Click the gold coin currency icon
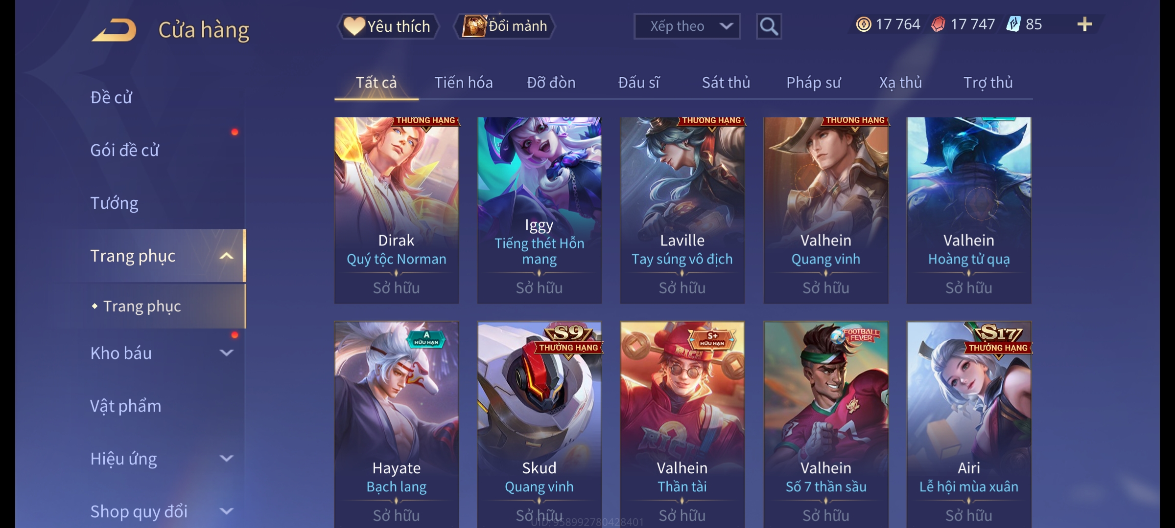Viewport: 1175px width, 528px height. click(864, 24)
